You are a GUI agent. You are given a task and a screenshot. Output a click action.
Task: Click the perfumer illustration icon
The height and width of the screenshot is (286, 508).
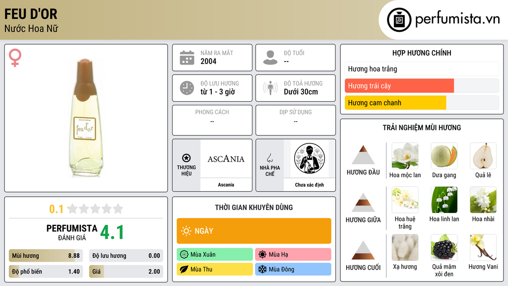pyautogui.click(x=310, y=158)
